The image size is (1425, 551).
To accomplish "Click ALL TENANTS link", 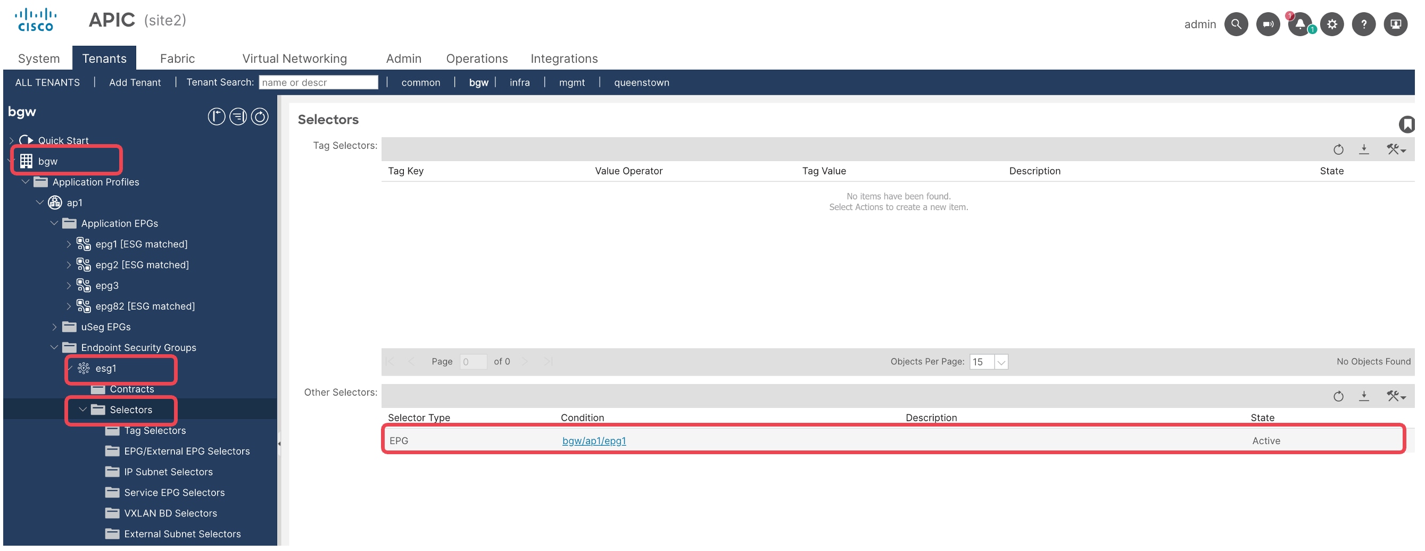I will (x=47, y=82).
